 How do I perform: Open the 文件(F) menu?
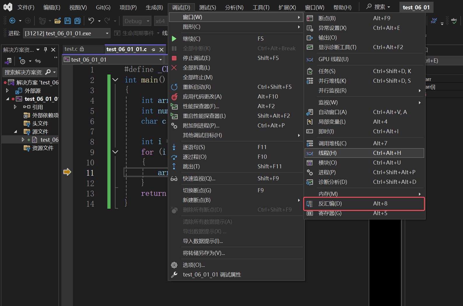coord(26,7)
